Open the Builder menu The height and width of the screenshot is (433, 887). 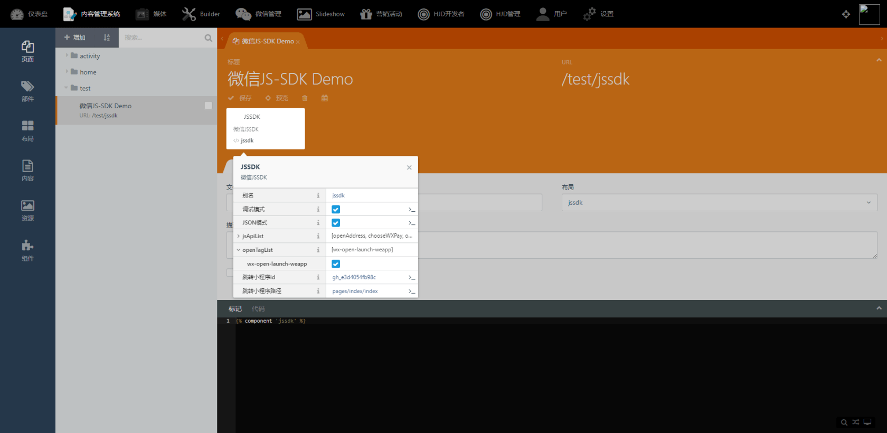tap(201, 14)
